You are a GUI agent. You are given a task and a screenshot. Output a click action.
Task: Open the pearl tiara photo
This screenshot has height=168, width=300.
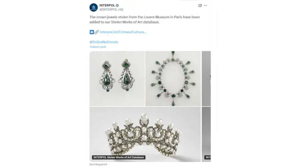pos(145,134)
